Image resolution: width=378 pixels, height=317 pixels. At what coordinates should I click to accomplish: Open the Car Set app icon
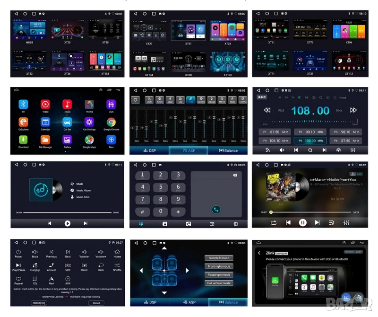pos(67,122)
